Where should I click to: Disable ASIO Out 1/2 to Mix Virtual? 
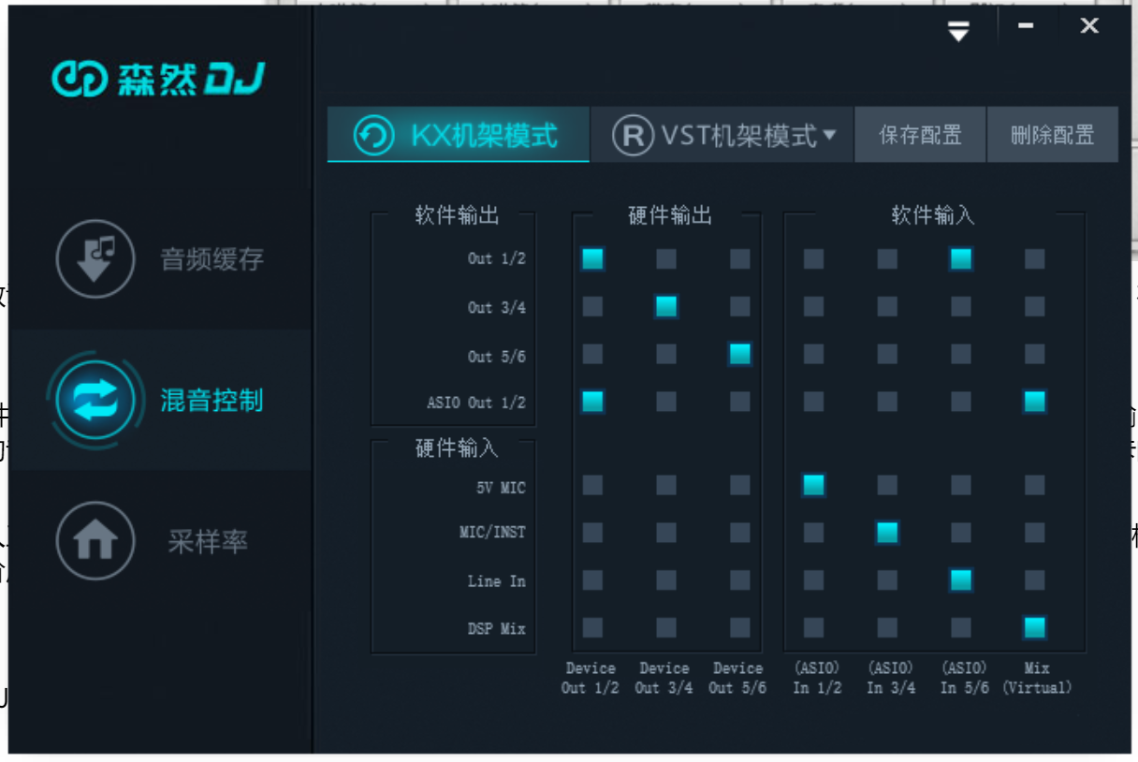point(1034,402)
